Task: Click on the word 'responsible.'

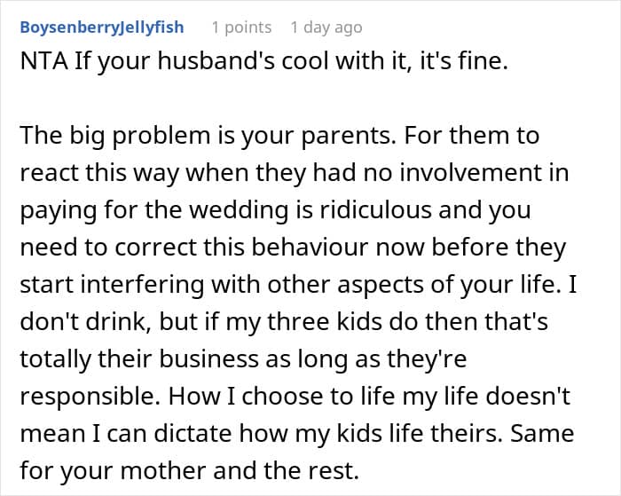Action: (x=90, y=396)
